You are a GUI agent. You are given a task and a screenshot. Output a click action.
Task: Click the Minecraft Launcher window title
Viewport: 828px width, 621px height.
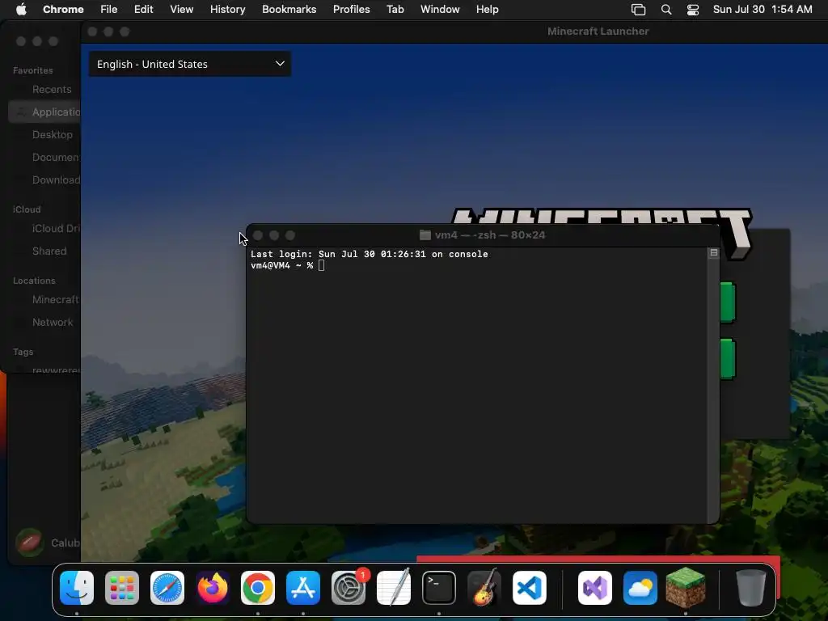(x=598, y=32)
